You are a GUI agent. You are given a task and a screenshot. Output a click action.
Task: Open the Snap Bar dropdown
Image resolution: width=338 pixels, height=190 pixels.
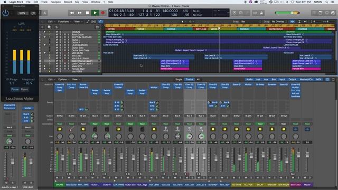(x=251, y=22)
